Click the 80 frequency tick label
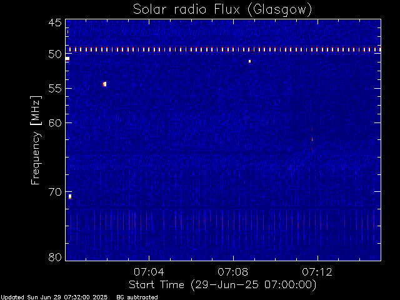The image size is (400, 300). click(x=55, y=257)
